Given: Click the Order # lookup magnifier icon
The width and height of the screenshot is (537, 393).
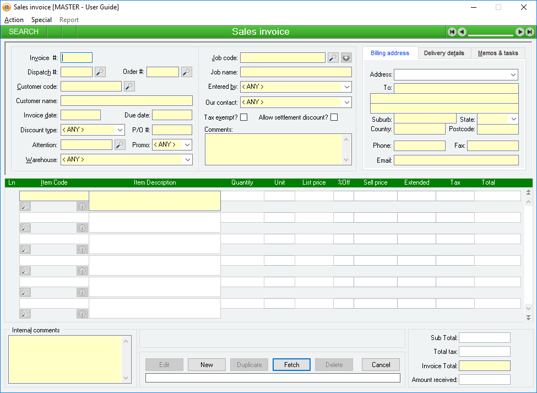Looking at the screenshot, I should point(187,72).
